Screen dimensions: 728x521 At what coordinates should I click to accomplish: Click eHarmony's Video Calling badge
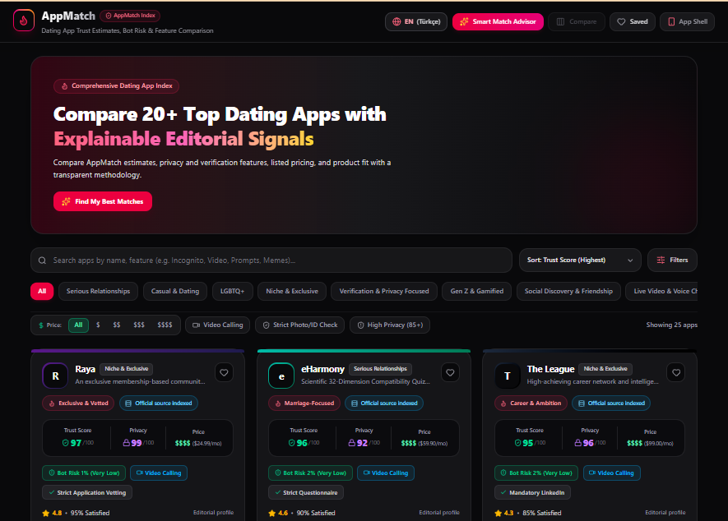[386, 473]
